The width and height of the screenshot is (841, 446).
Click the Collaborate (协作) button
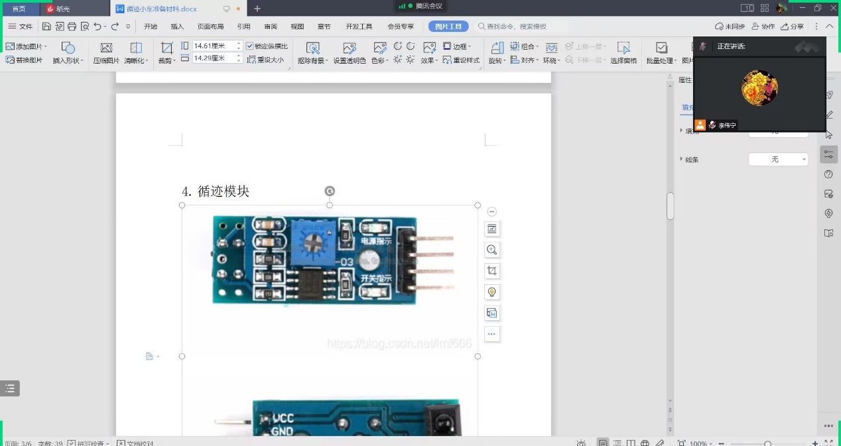point(763,27)
